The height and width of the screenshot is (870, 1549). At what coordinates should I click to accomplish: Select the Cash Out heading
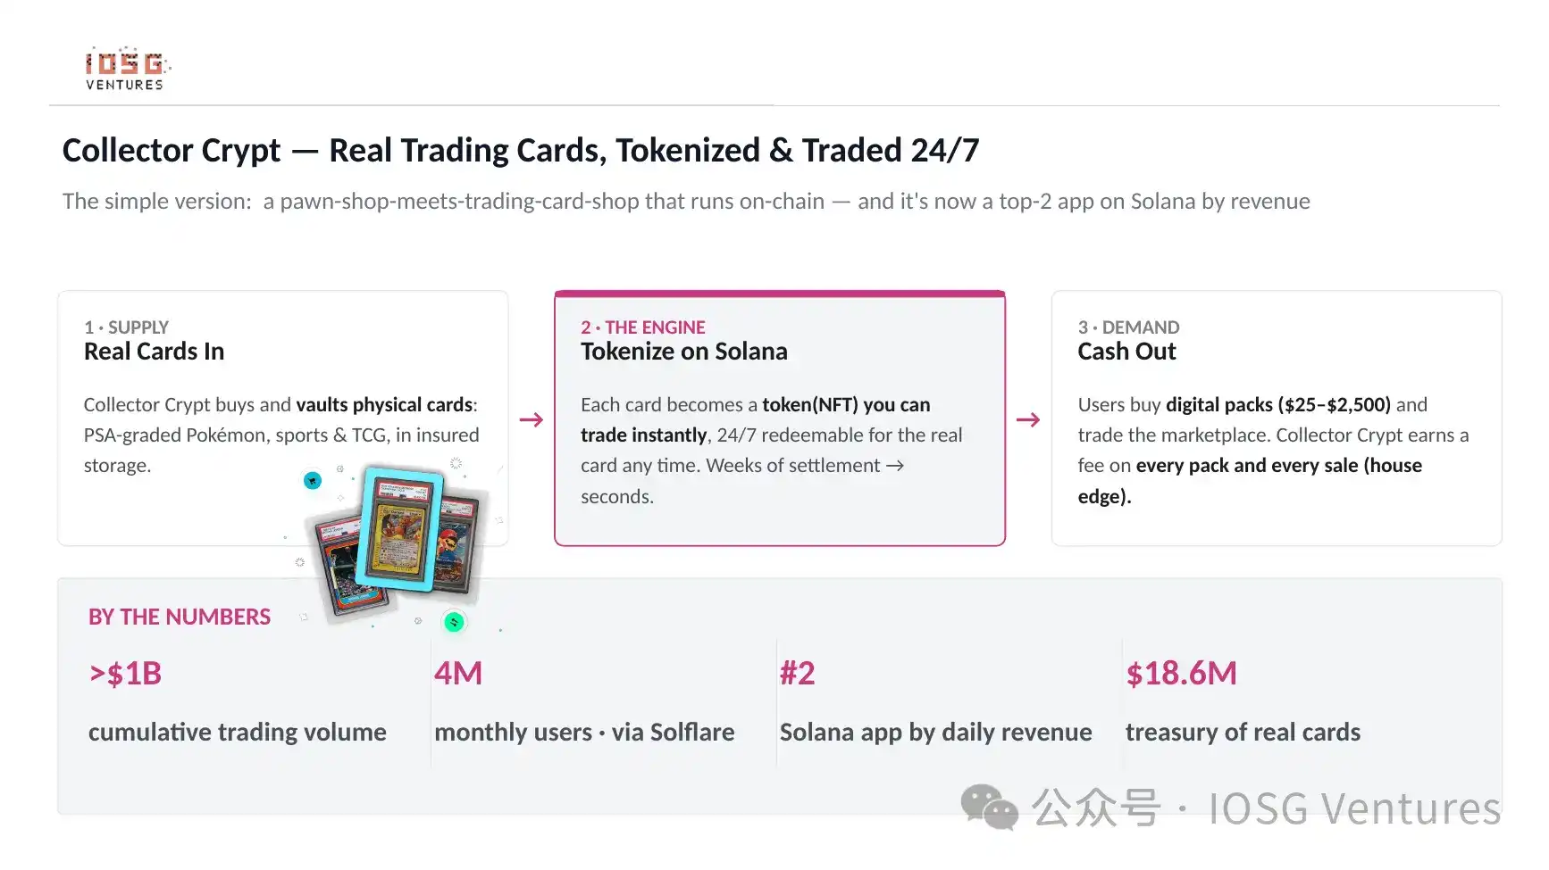tap(1126, 352)
